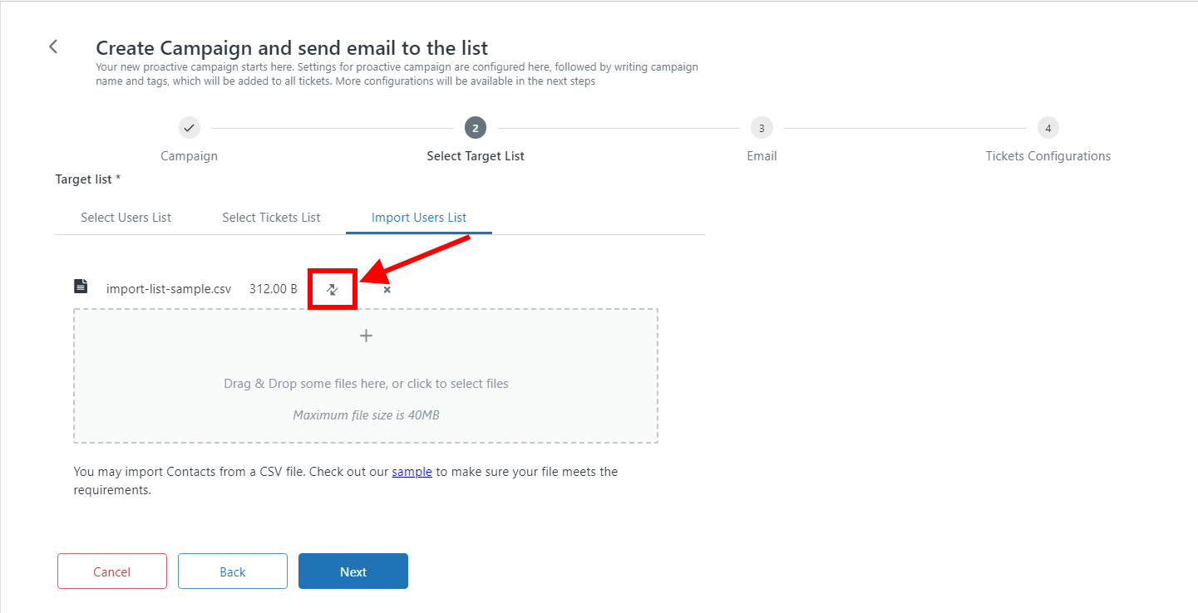
Task: Click the file reload icon next to 312.00 B
Action: (x=333, y=289)
